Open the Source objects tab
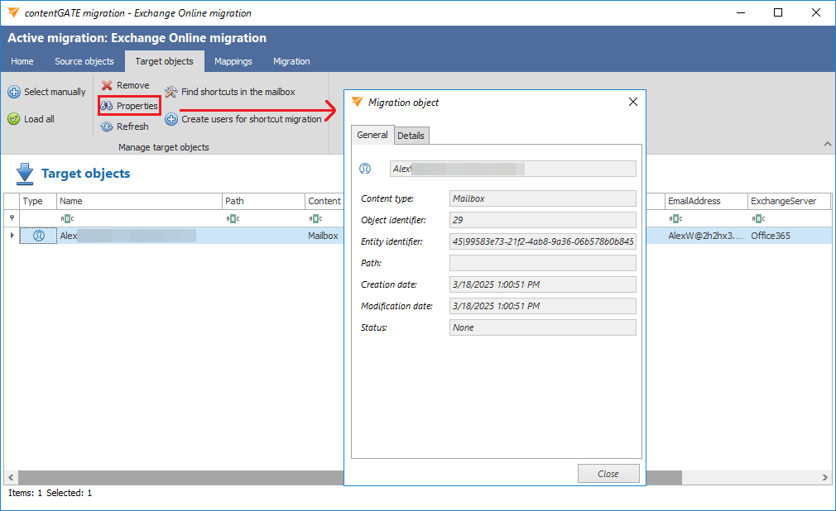The width and height of the screenshot is (836, 511). (x=84, y=61)
